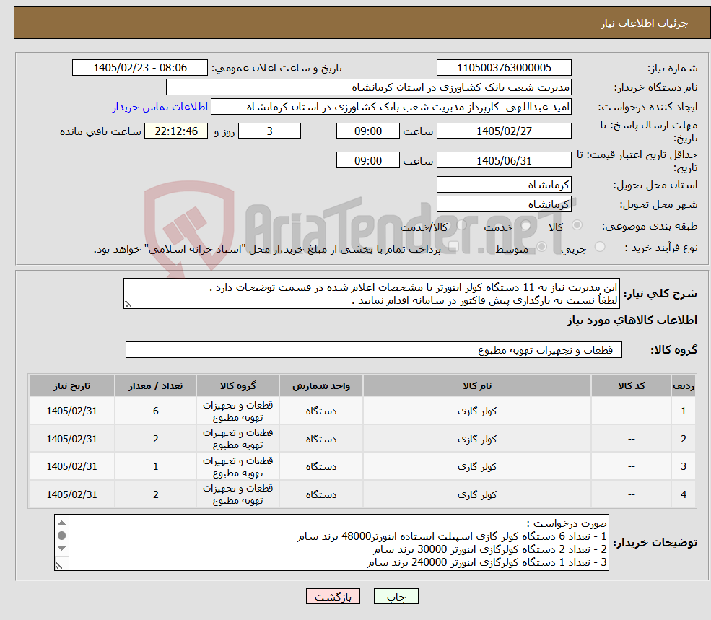This screenshot has width=711, height=620.
Task: Click line 1 of buyer notes about 48000 inverter
Action: point(452,536)
